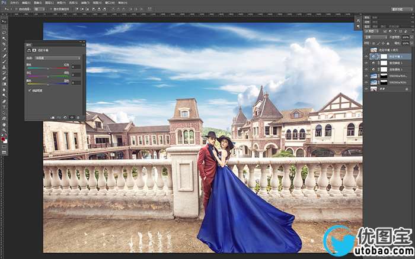Select the Zoom tool
The width and height of the screenshot is (415, 259).
coord(4,130)
